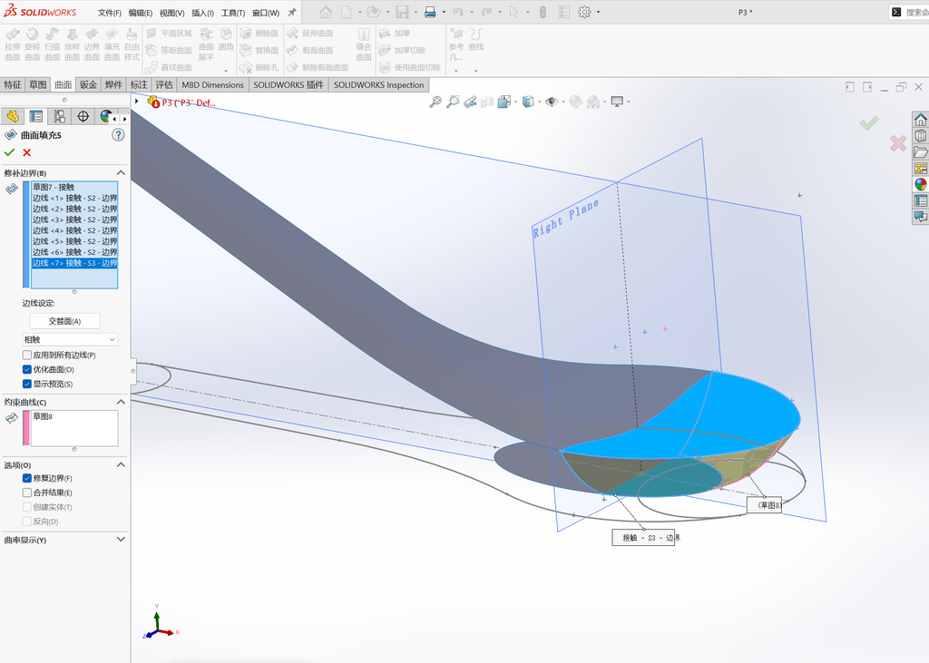
Task: Open Design Library in task pane
Action: [920, 136]
